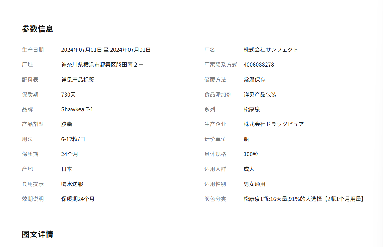Image resolution: width=383 pixels, height=247 pixels.
Task: Click the 品牌 label
Action: (x=27, y=109)
